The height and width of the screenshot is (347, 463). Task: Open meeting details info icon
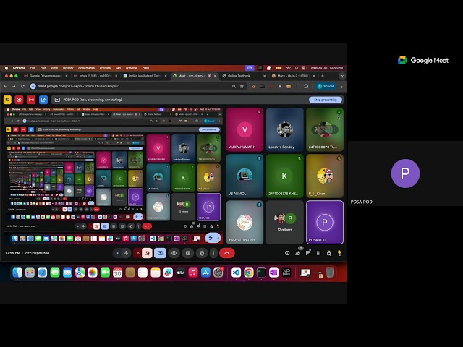click(287, 253)
